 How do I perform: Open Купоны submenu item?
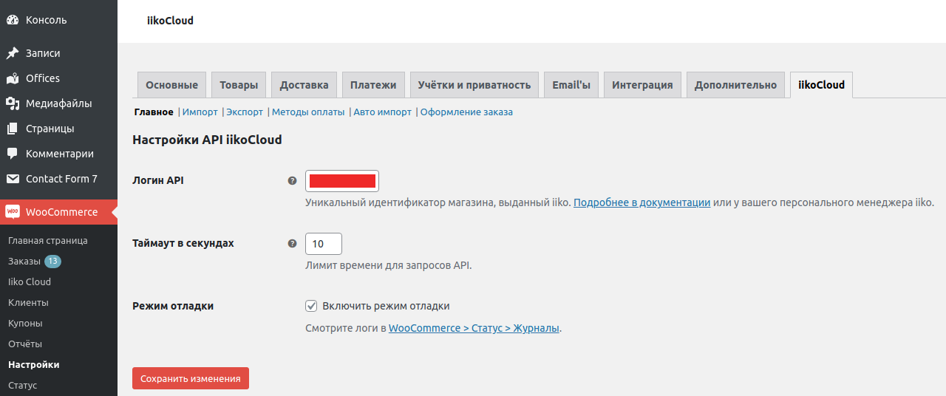point(25,324)
